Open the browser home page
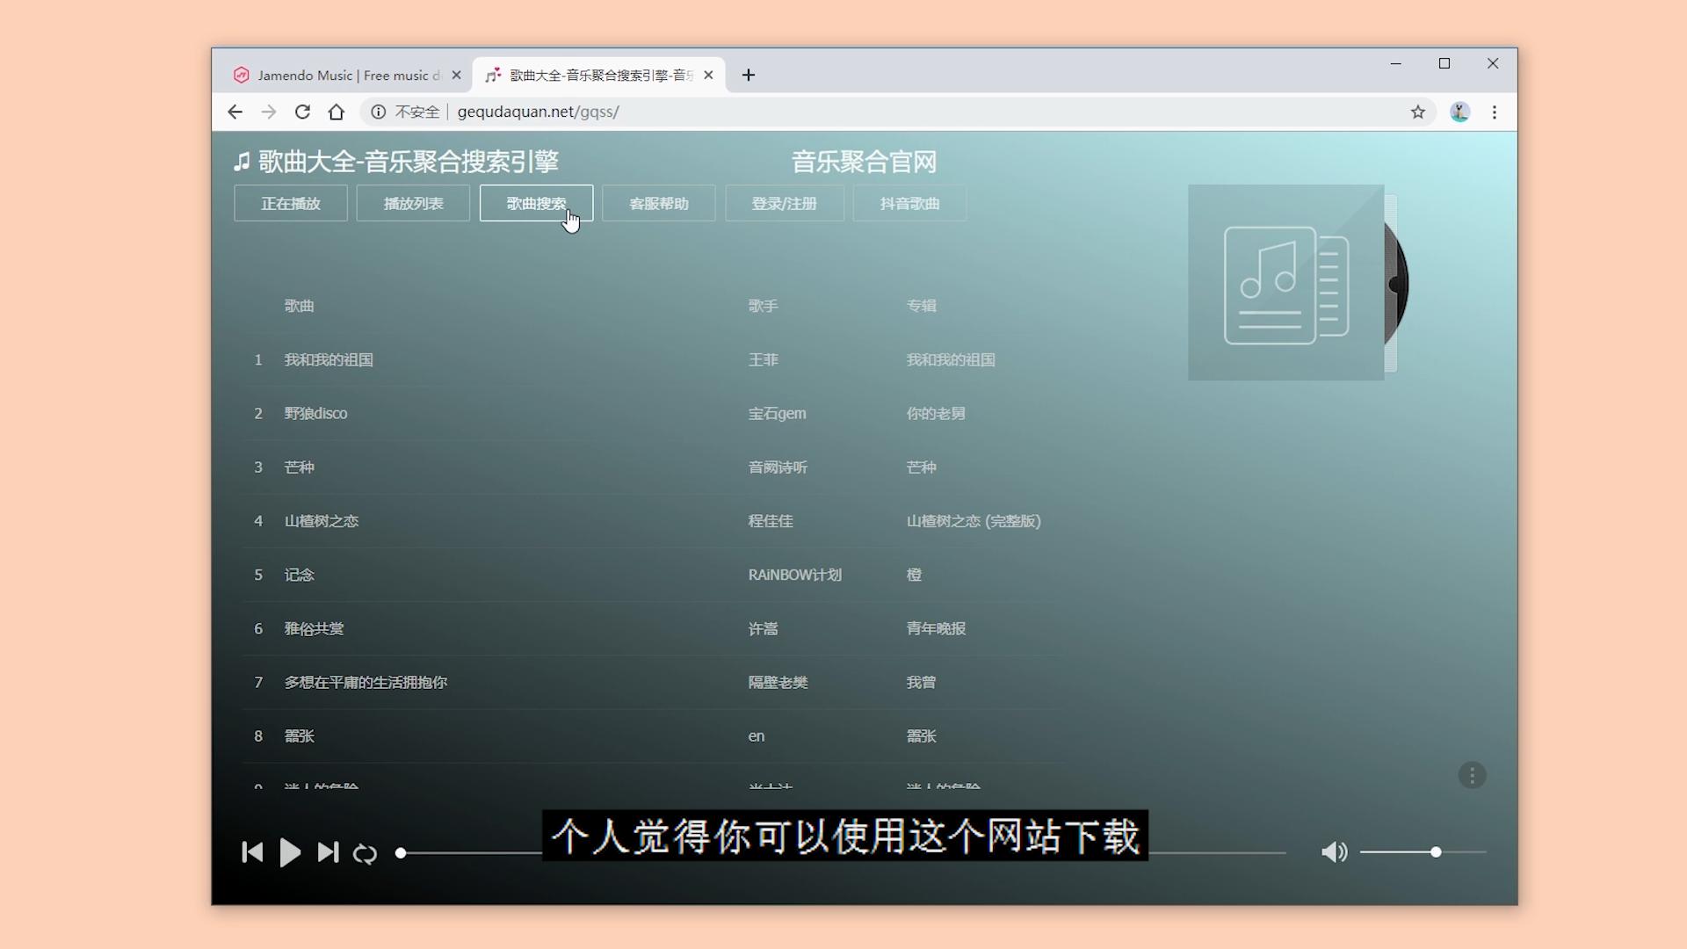Image resolution: width=1687 pixels, height=949 pixels. (337, 112)
